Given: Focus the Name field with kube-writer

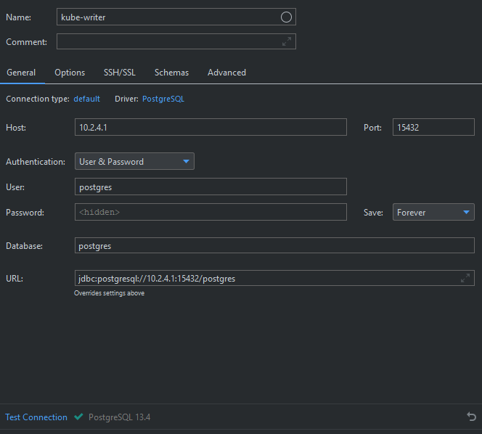Looking at the screenshot, I should tap(176, 17).
